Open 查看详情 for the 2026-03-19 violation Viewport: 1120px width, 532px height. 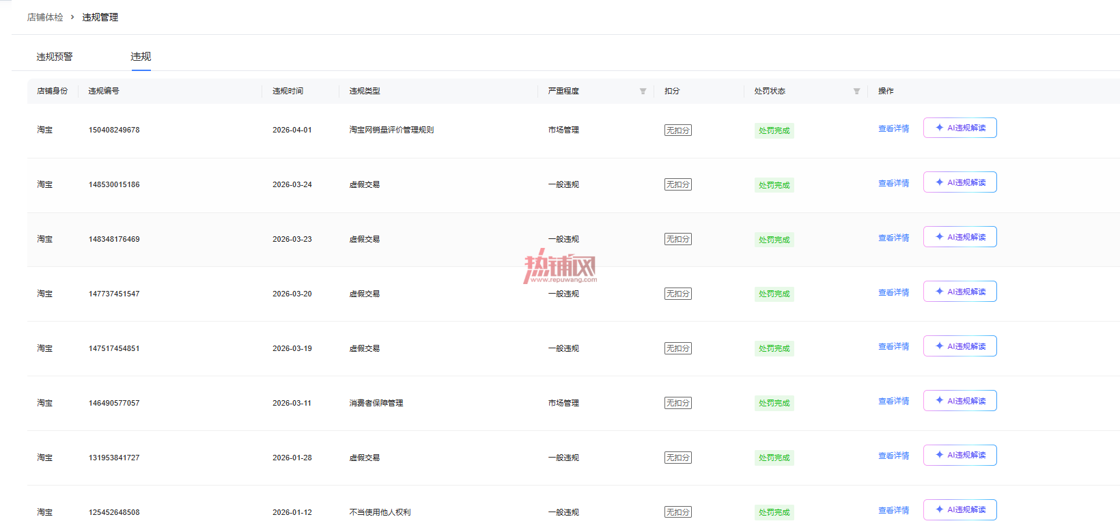click(893, 347)
